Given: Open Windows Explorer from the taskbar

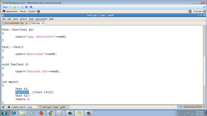Looking at the screenshot, I should click(23, 113).
